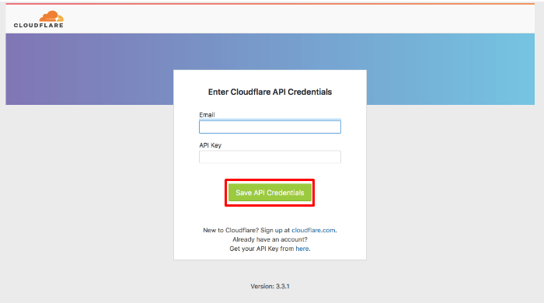Image resolution: width=544 pixels, height=303 pixels.
Task: Focus the Email input field
Action: click(270, 127)
